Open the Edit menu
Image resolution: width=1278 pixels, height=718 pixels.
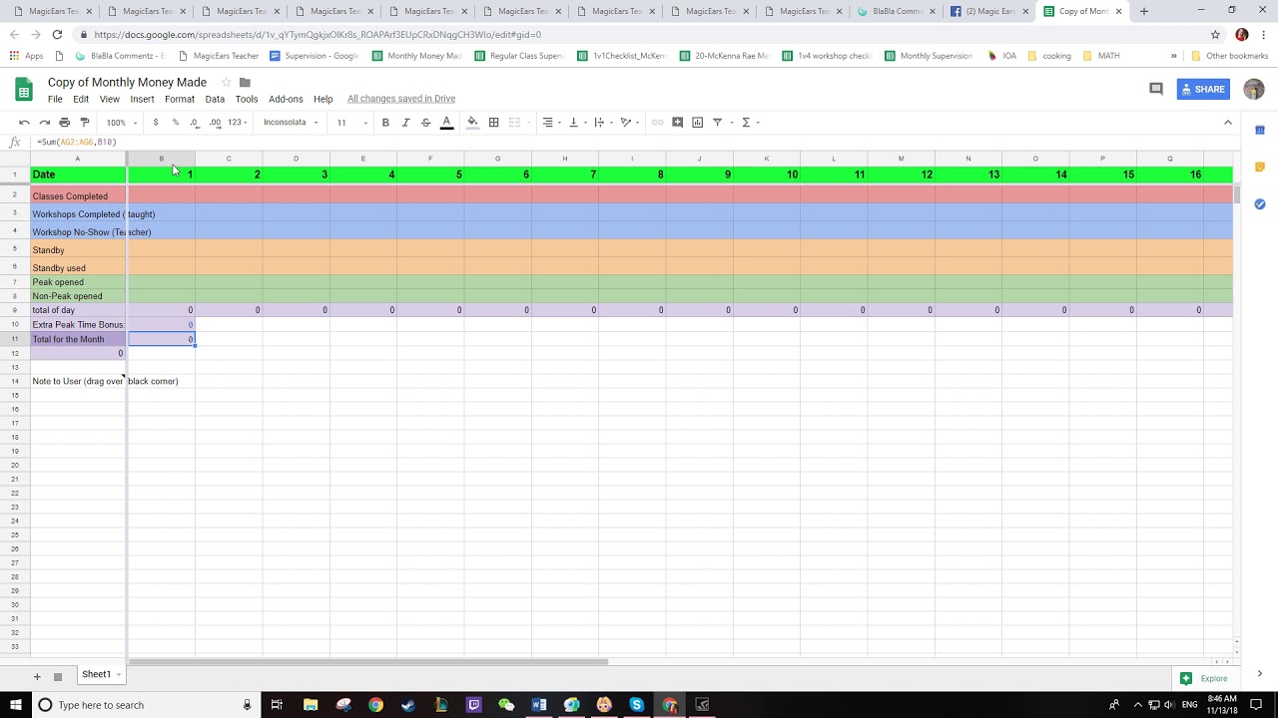coord(81,100)
